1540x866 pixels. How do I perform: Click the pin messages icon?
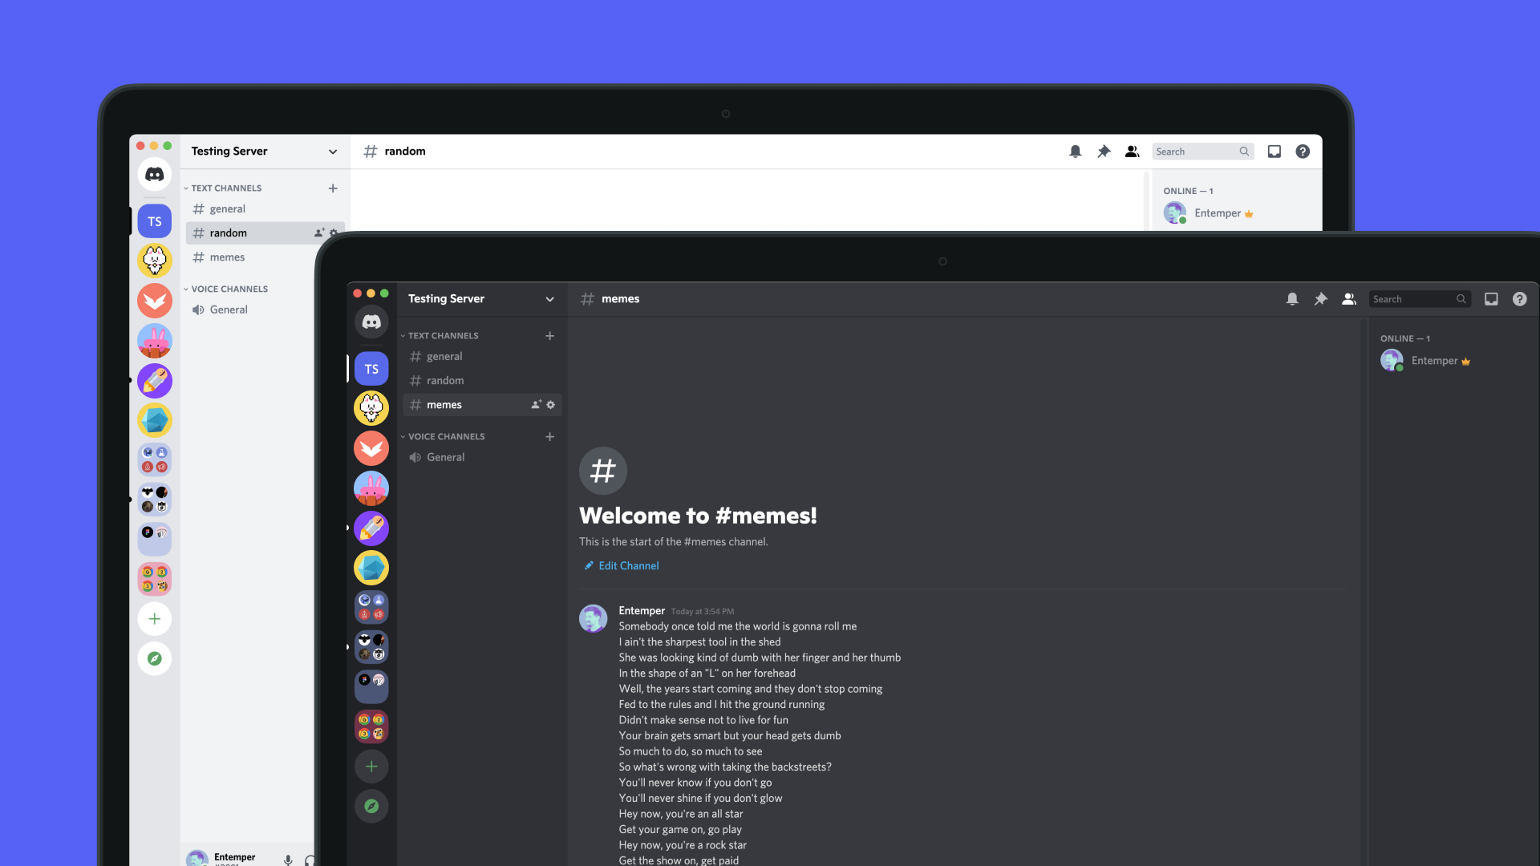(1320, 298)
